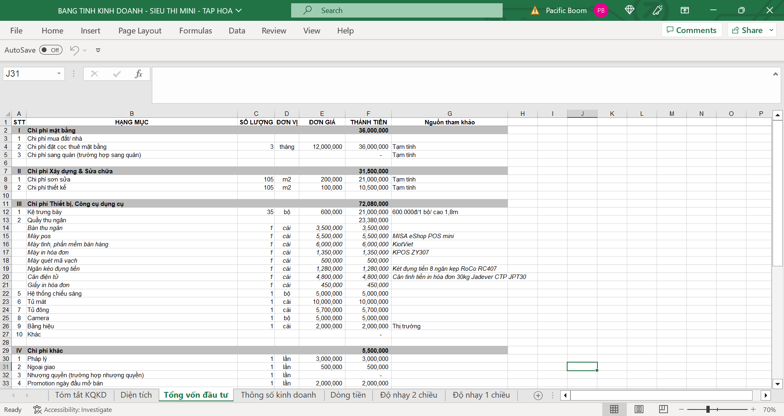Screen dimensions: 784x416
Task: Add a new sheet with plus icon
Action: pos(538,395)
